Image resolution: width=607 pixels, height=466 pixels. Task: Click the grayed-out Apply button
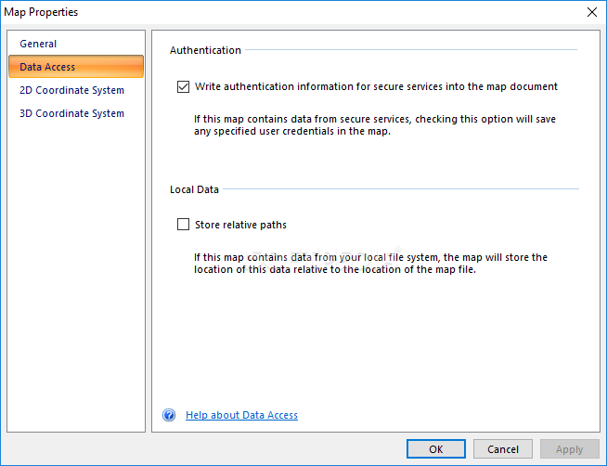570,449
